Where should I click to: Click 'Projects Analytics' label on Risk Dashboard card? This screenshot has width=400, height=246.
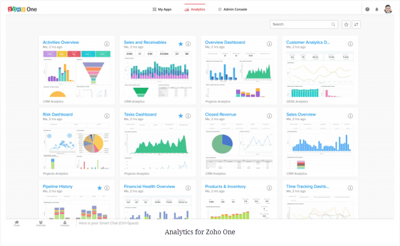tap(55, 174)
